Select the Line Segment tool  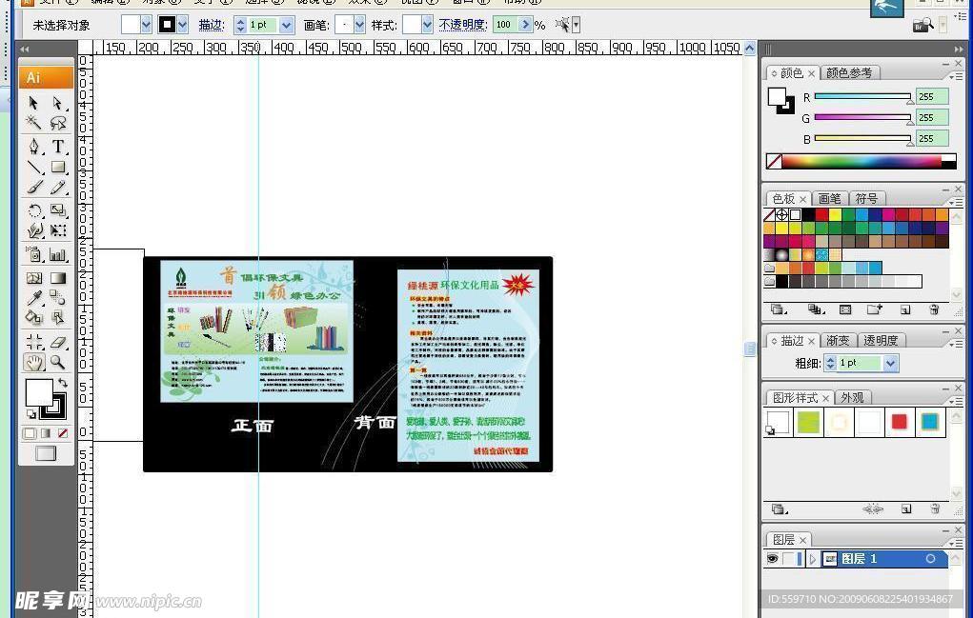tap(34, 168)
